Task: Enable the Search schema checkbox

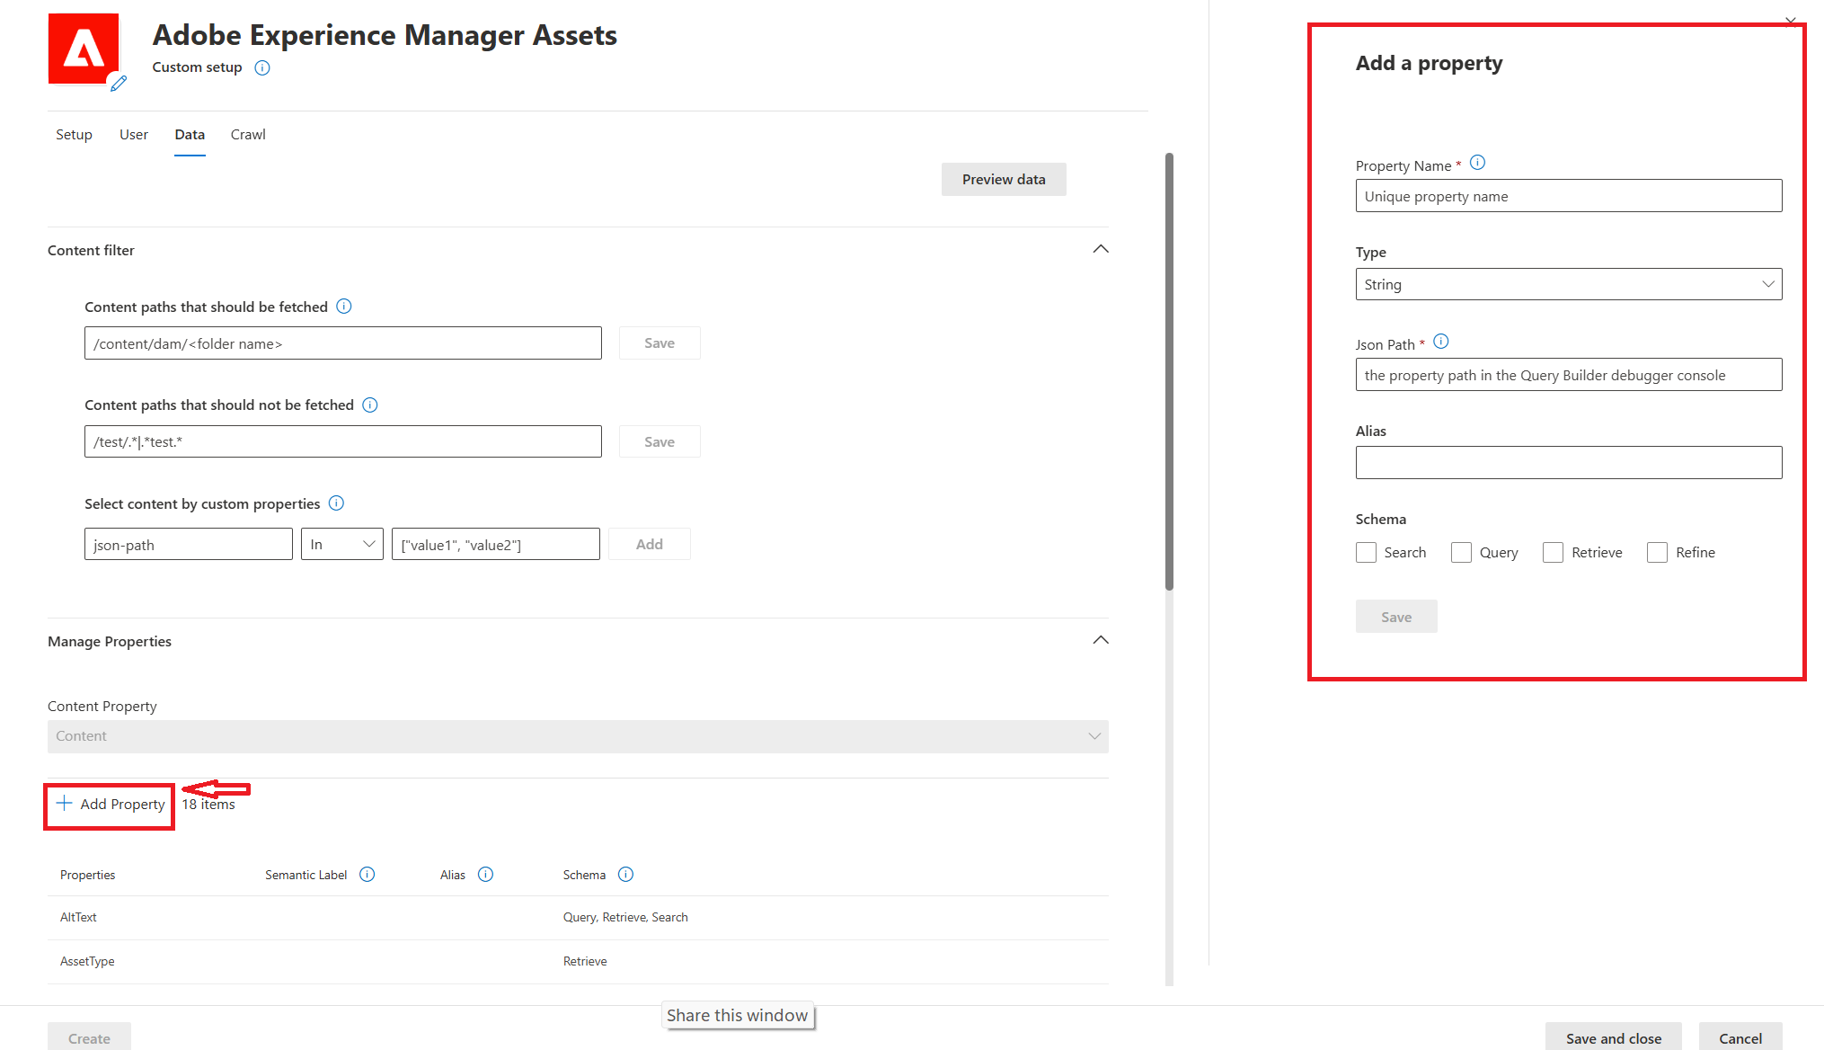Action: [x=1366, y=552]
